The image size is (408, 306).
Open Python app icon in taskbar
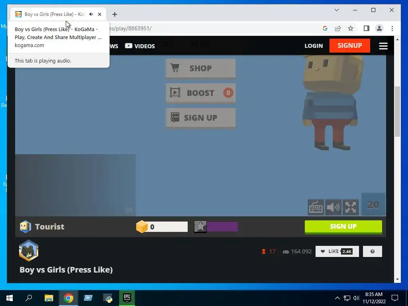click(108, 298)
